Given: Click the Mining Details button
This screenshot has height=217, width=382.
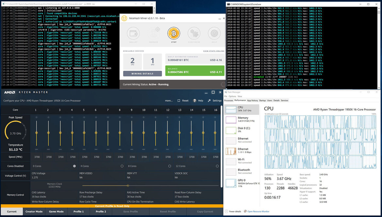Looking at the screenshot, I should 142,74.
